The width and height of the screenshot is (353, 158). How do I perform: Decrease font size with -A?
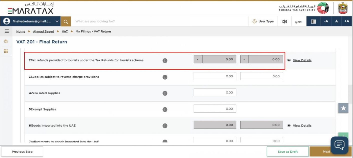(x=326, y=21)
